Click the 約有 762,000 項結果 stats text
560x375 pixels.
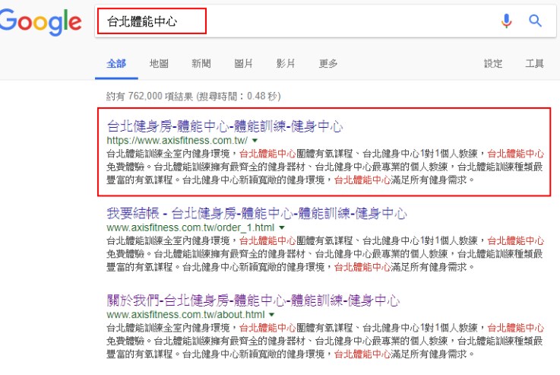pyautogui.click(x=194, y=96)
